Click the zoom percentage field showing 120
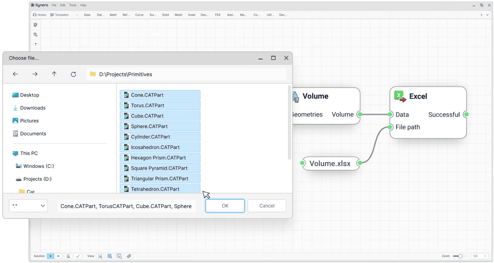This screenshot has height=263, width=494. pos(480,256)
